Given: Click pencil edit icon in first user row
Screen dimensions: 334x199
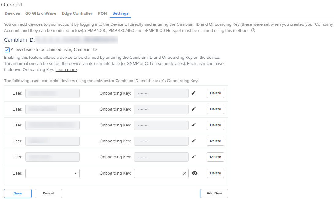Looking at the screenshot, I should 194,93.
